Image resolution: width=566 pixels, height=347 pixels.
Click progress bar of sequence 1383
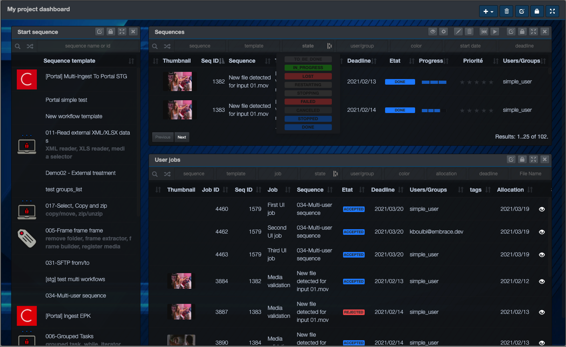coord(434,111)
